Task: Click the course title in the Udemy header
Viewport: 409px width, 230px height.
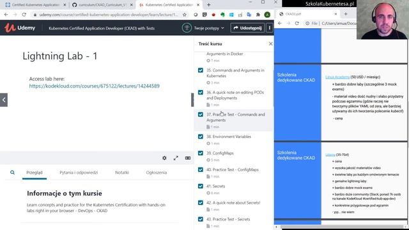Action: click(102, 28)
